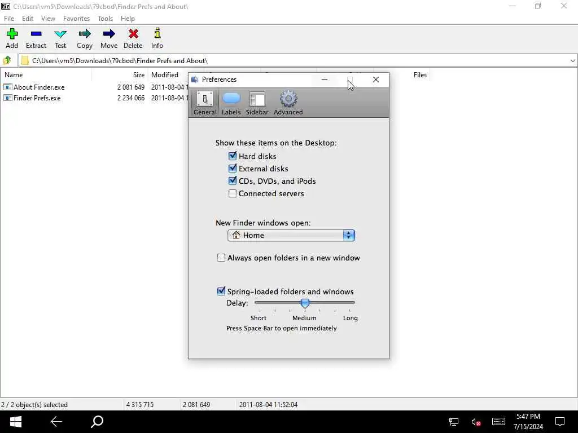Click the taskbar back arrow
Viewport: 578px width, 433px height.
coord(56,422)
